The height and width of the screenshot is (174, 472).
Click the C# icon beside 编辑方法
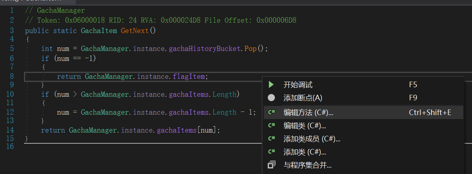click(x=272, y=112)
